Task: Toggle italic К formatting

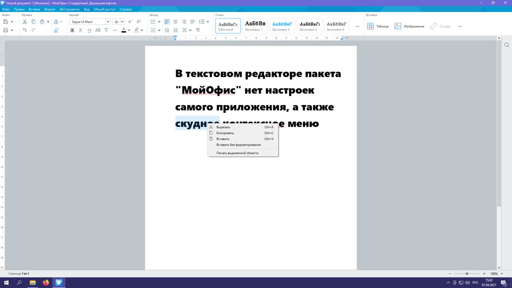Action: pyautogui.click(x=80, y=30)
